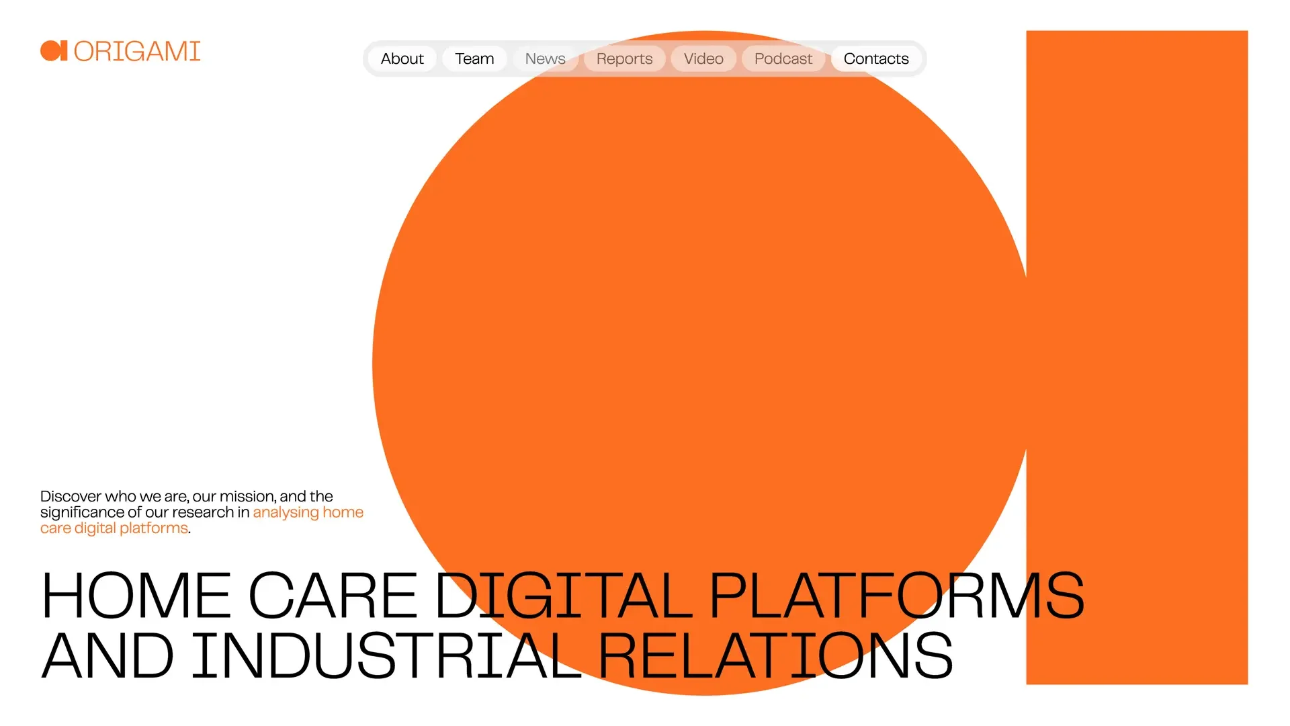Navigate to Contacts

875,59
